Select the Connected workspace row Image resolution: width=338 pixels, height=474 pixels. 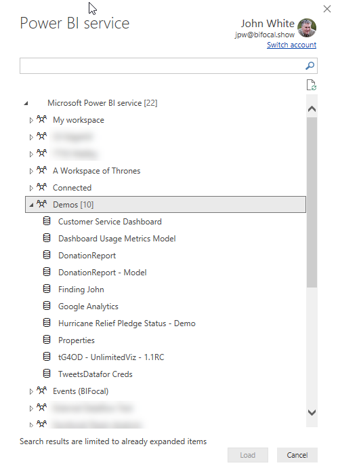point(165,187)
